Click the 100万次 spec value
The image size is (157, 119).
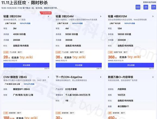(x=121, y=95)
